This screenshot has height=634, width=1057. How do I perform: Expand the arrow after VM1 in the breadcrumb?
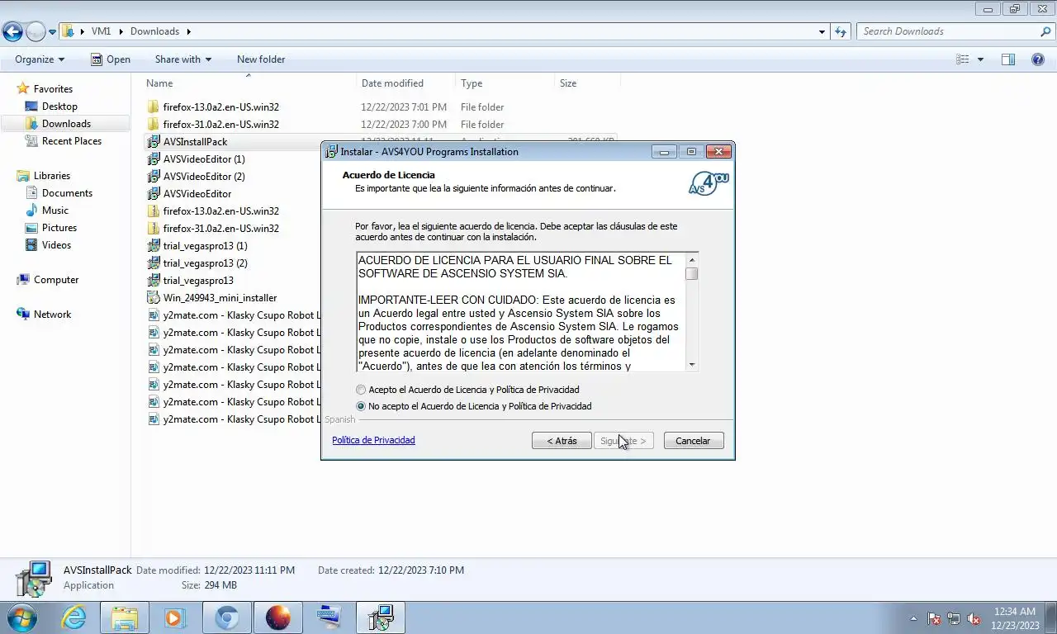pyautogui.click(x=122, y=31)
